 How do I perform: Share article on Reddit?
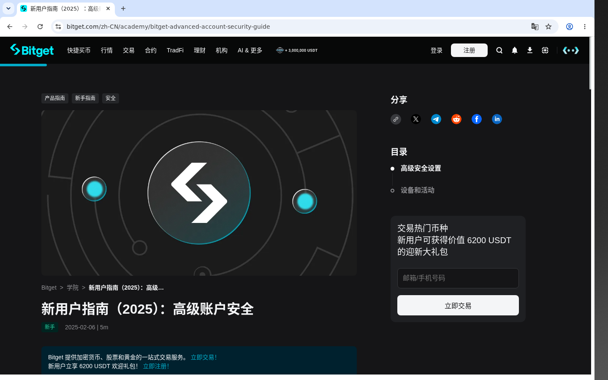tap(456, 119)
